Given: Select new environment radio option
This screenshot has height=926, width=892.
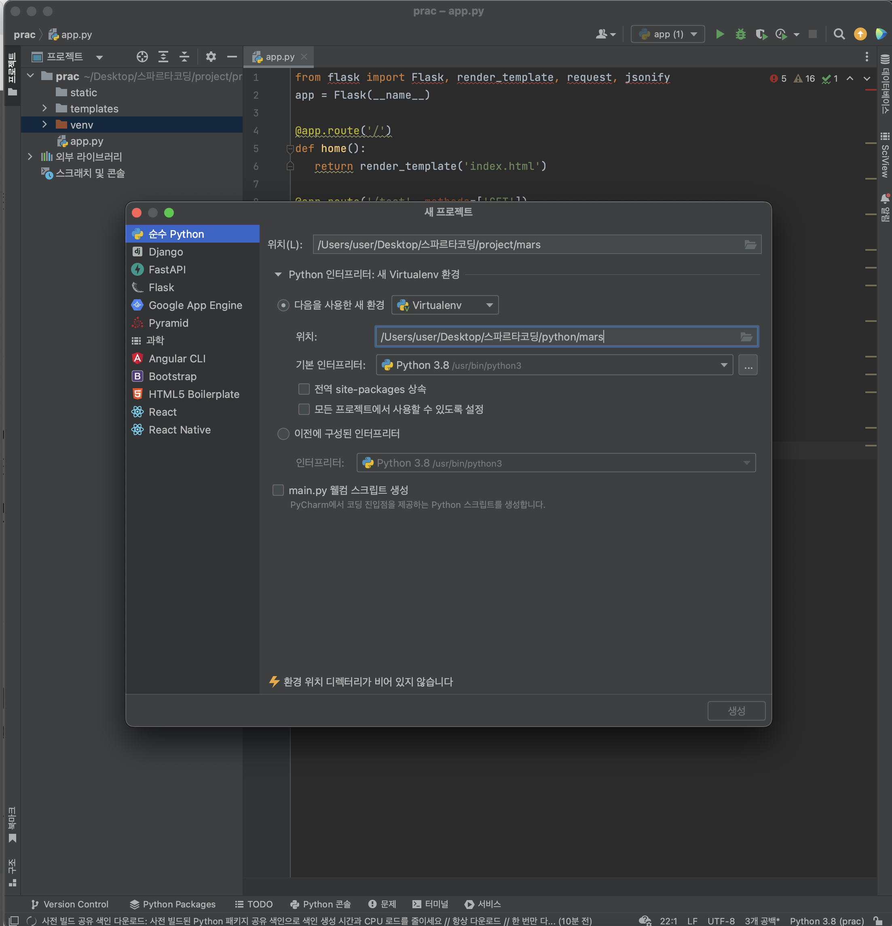Looking at the screenshot, I should (283, 305).
